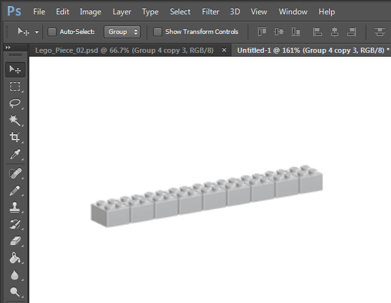Image resolution: width=391 pixels, height=303 pixels.
Task: Click Align Right Edges icon
Action: point(352,32)
